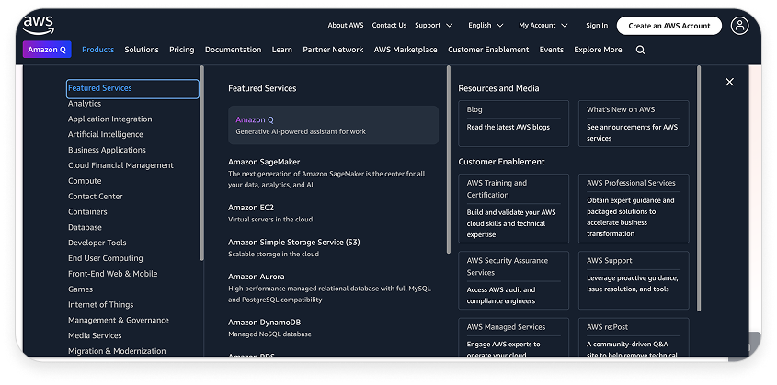Image resolution: width=777 pixels, height=385 pixels.
Task: Select the Database category
Action: tap(85, 227)
